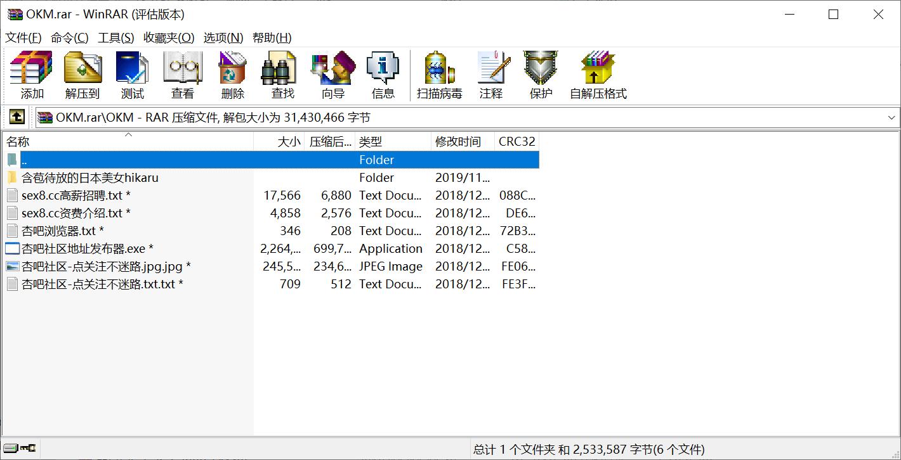Click the disk icon in status bar
Screen dimensions: 901x460
(10, 448)
